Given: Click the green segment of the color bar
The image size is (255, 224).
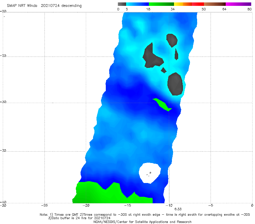Looking at the screenshot, I should pyautogui.click(x=161, y=4).
